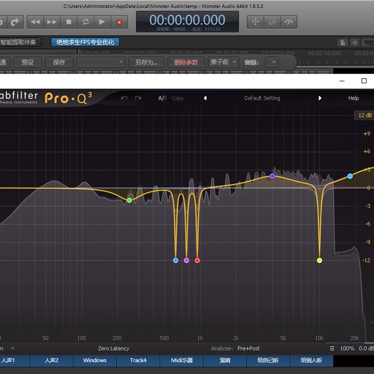Toggle loop playback mode
The height and width of the screenshot is (374, 374).
tap(86, 22)
